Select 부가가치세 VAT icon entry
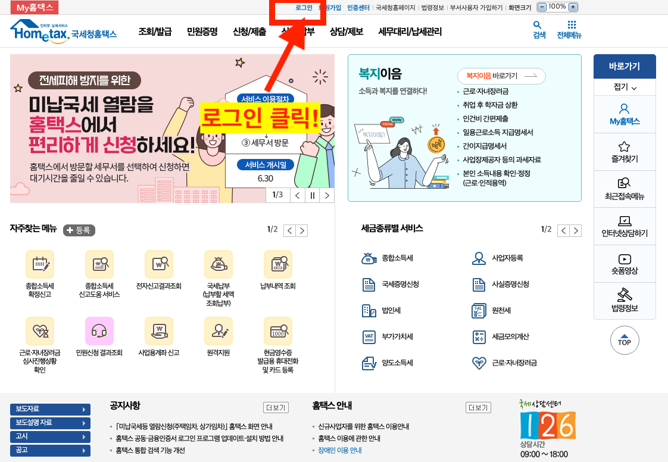668x462 pixels. tap(387, 337)
